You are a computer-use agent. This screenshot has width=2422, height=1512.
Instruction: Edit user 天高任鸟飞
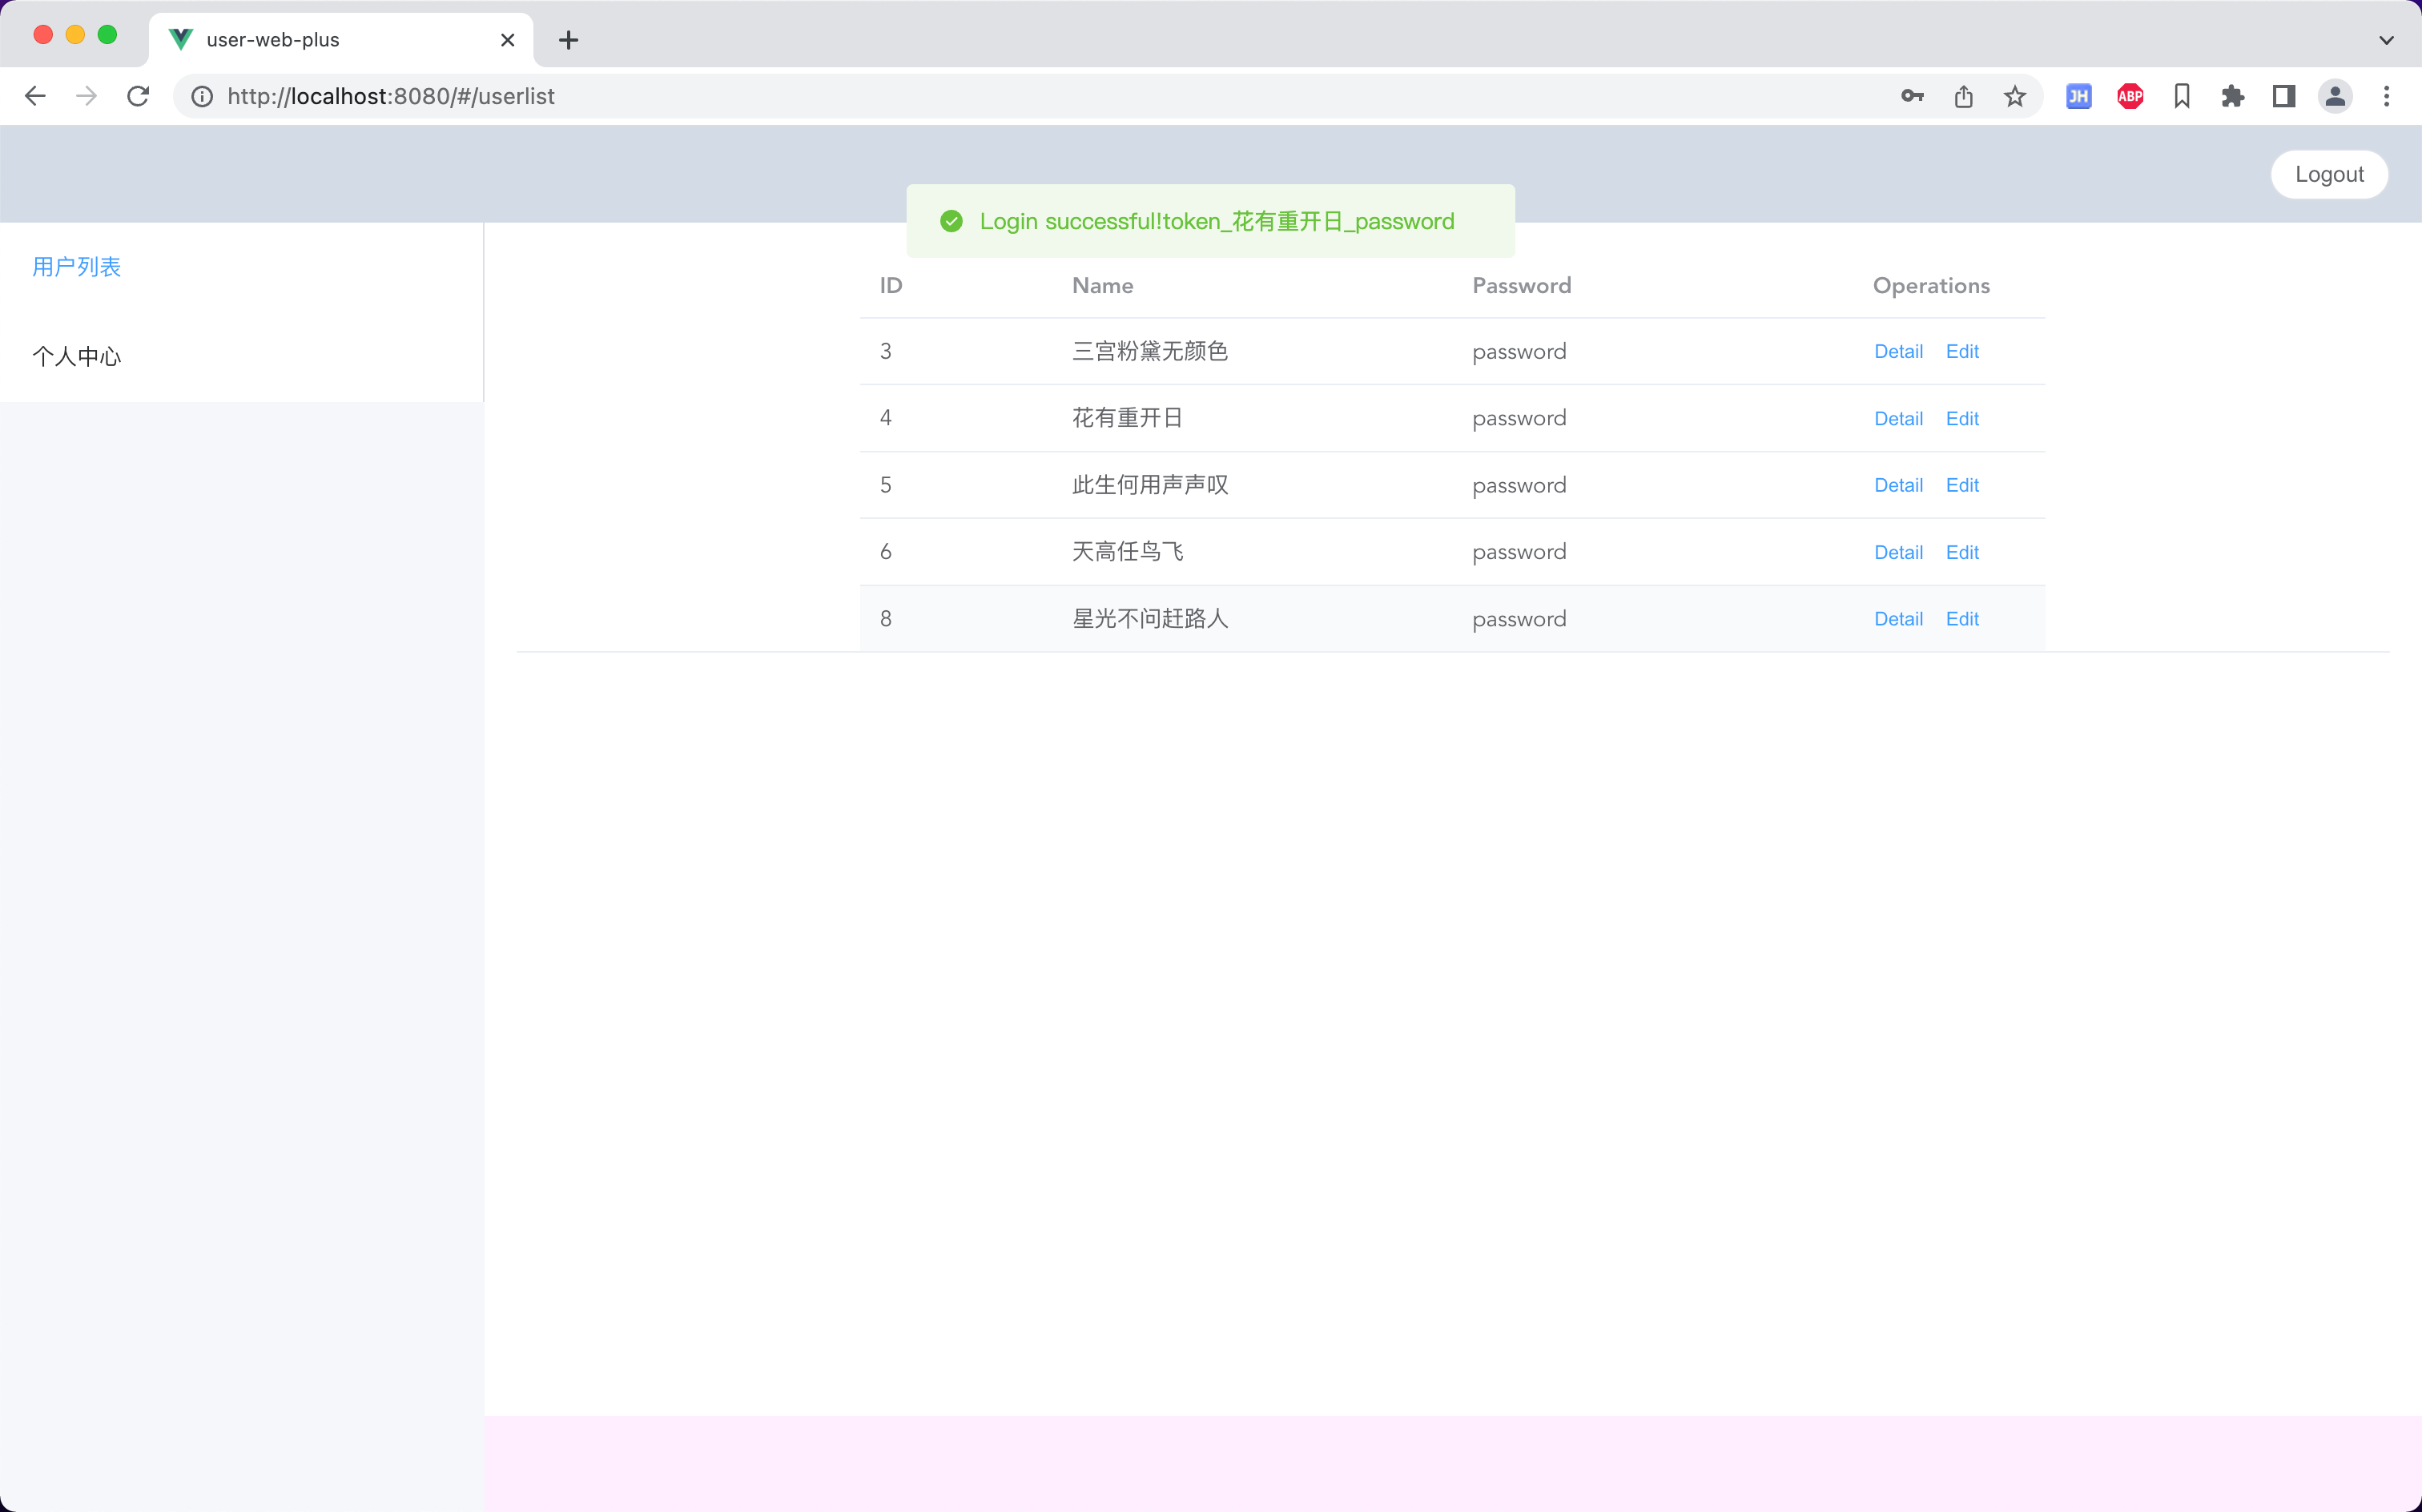(x=1962, y=553)
